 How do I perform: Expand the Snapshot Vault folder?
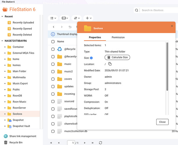coord(5,126)
